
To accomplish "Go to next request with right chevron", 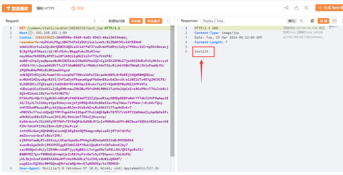I will pos(102,21).
